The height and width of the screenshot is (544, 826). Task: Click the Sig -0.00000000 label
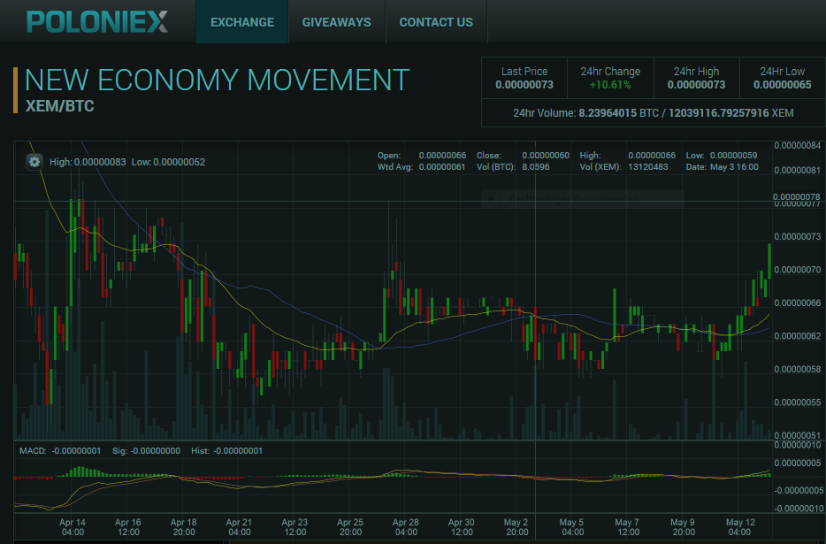pyautogui.click(x=146, y=451)
